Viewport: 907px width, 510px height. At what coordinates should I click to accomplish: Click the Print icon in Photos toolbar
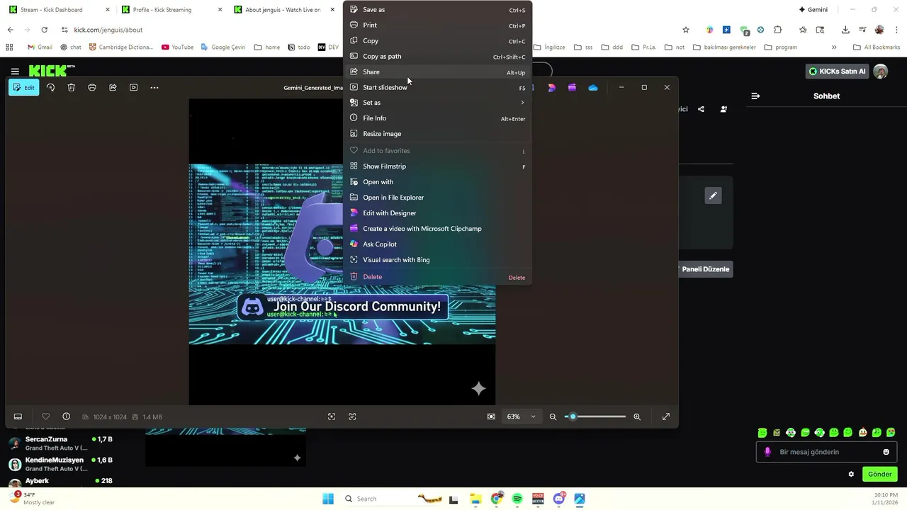[x=92, y=88]
